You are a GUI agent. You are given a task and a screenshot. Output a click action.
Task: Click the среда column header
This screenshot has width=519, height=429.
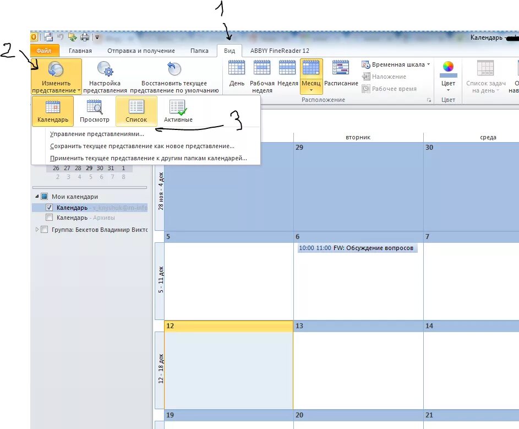471,137
